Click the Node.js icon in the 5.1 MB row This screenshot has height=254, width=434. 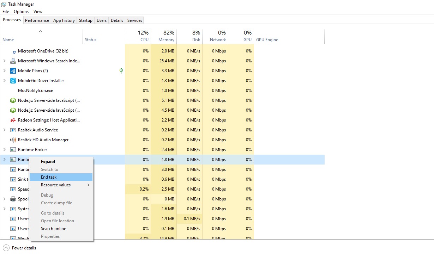(13, 100)
